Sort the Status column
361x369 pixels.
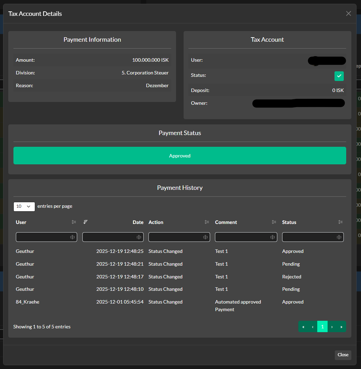point(340,222)
